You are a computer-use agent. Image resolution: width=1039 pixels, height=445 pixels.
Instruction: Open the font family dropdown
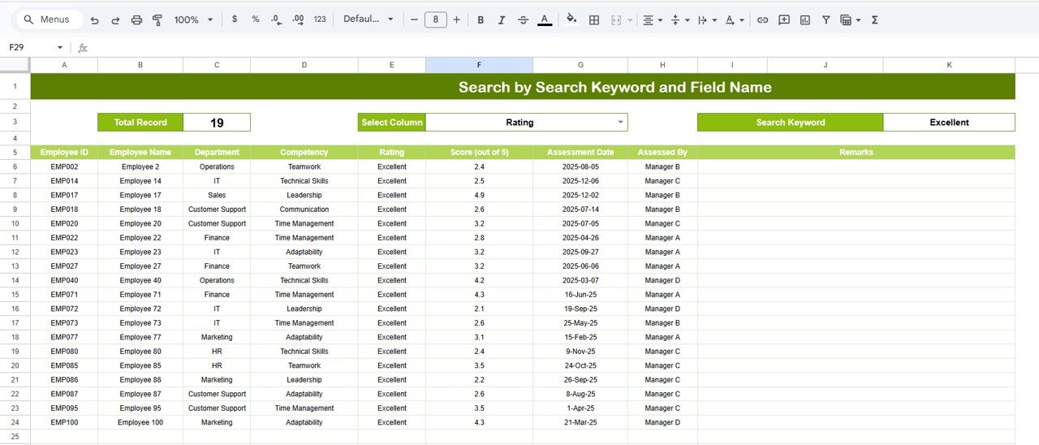pyautogui.click(x=369, y=19)
